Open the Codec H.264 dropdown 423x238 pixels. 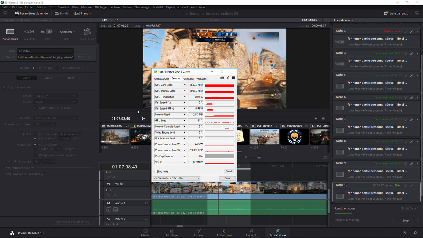pyautogui.click(x=55, y=102)
